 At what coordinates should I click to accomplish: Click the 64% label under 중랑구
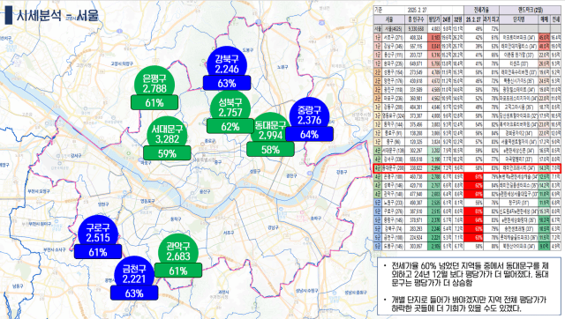pos(309,135)
